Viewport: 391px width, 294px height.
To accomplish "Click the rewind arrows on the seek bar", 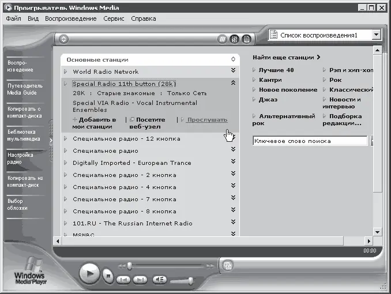I will click(122, 266).
